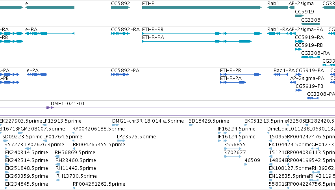Select the DME1-021F01 purple marker
This screenshot has height=190, width=335.
pyautogui.click(x=50, y=108)
